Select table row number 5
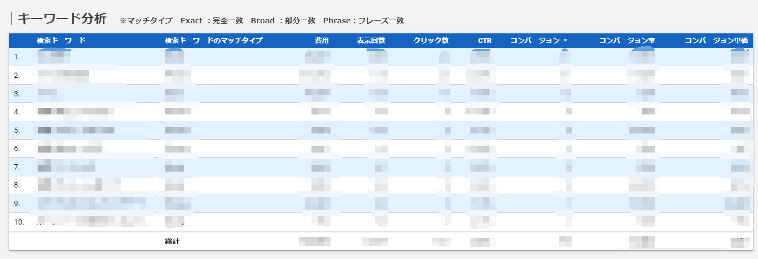The height and width of the screenshot is (259, 758). 17,130
